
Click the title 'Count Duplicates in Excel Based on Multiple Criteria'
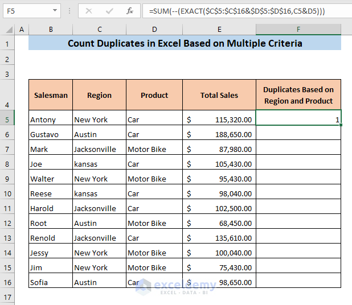pos(185,43)
